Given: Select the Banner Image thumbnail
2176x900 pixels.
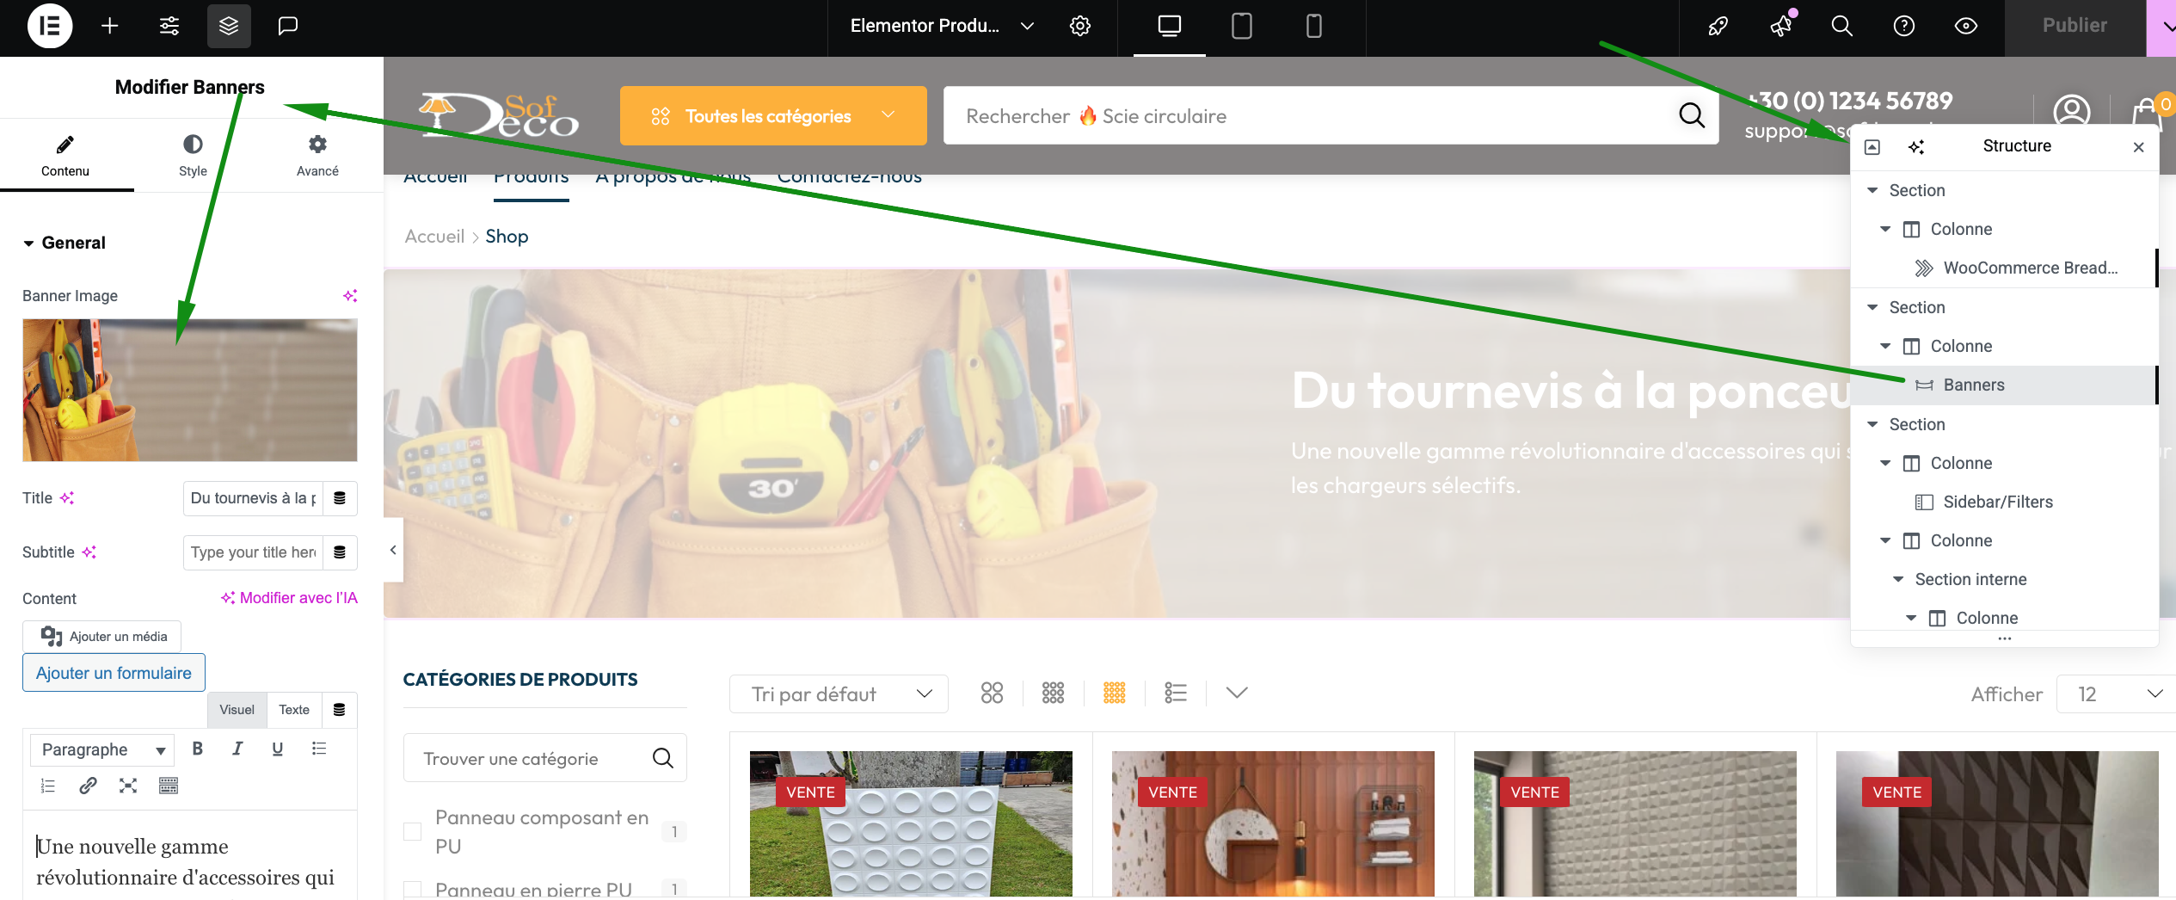Looking at the screenshot, I should pyautogui.click(x=189, y=390).
